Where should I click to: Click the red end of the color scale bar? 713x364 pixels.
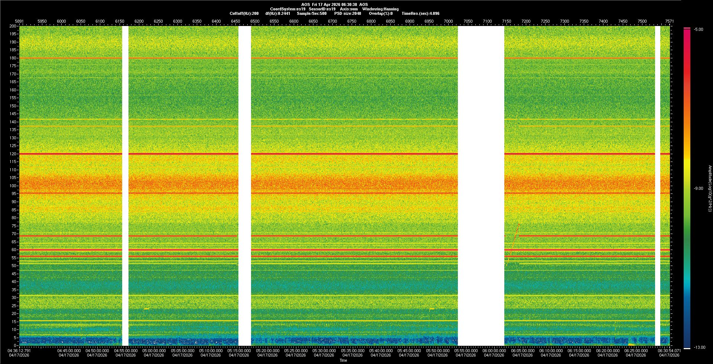pos(687,33)
